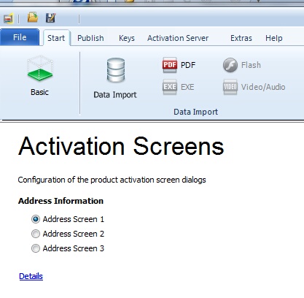Open the Data Import database icon

point(116,70)
